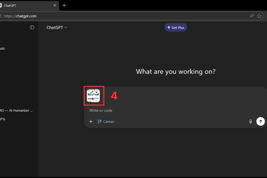Close the ChatGPT browser tab

[55, 5]
